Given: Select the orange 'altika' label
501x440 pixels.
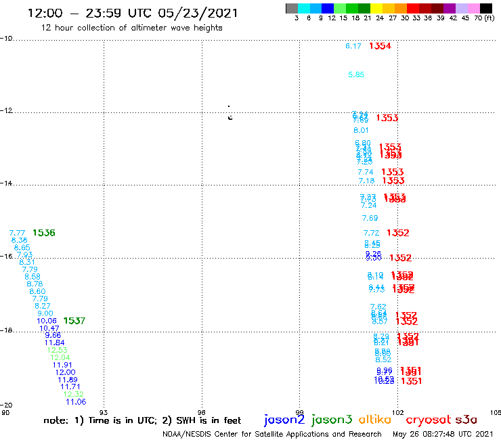Looking at the screenshot, I should pyautogui.click(x=374, y=419).
